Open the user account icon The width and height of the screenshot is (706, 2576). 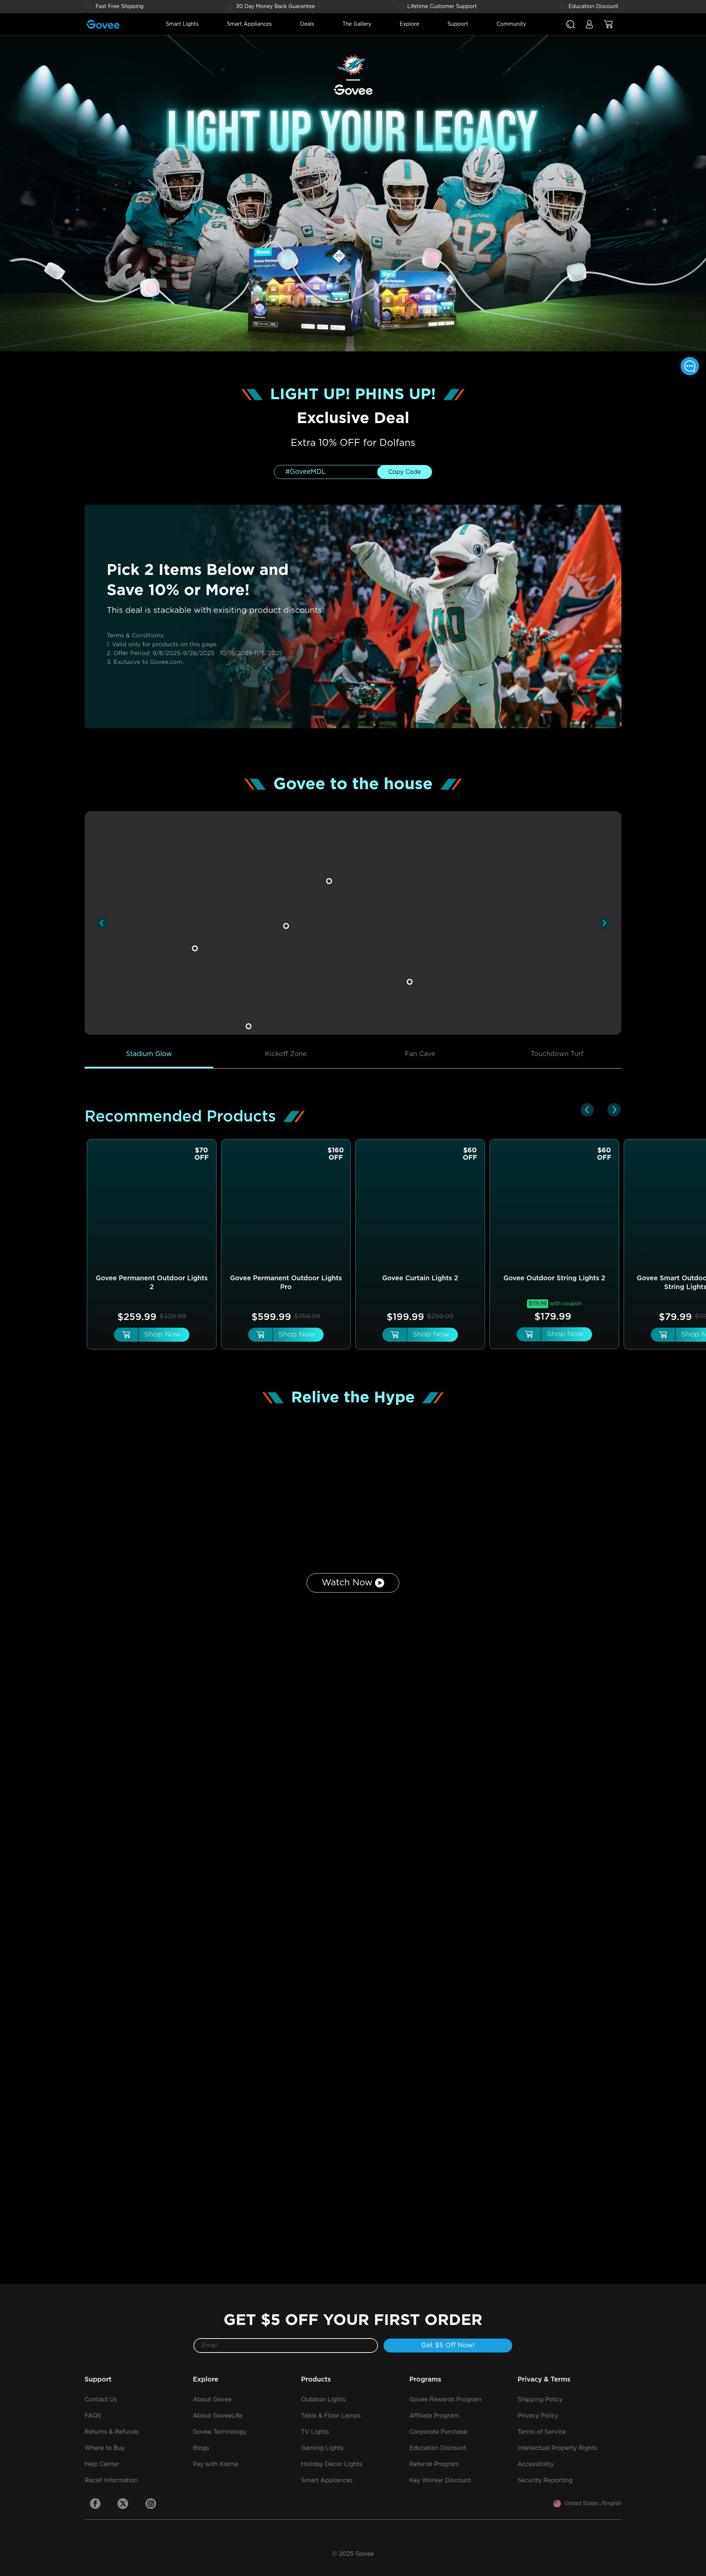(x=589, y=24)
